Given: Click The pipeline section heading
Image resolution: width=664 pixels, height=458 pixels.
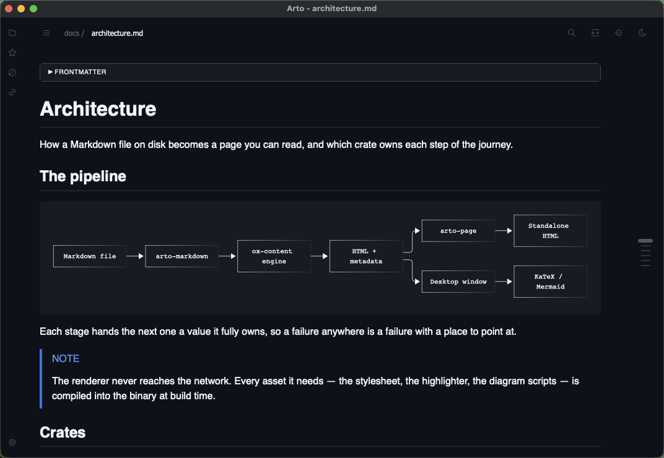Looking at the screenshot, I should point(83,176).
